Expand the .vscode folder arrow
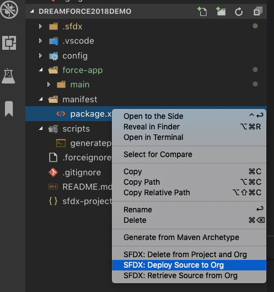 tap(40, 41)
